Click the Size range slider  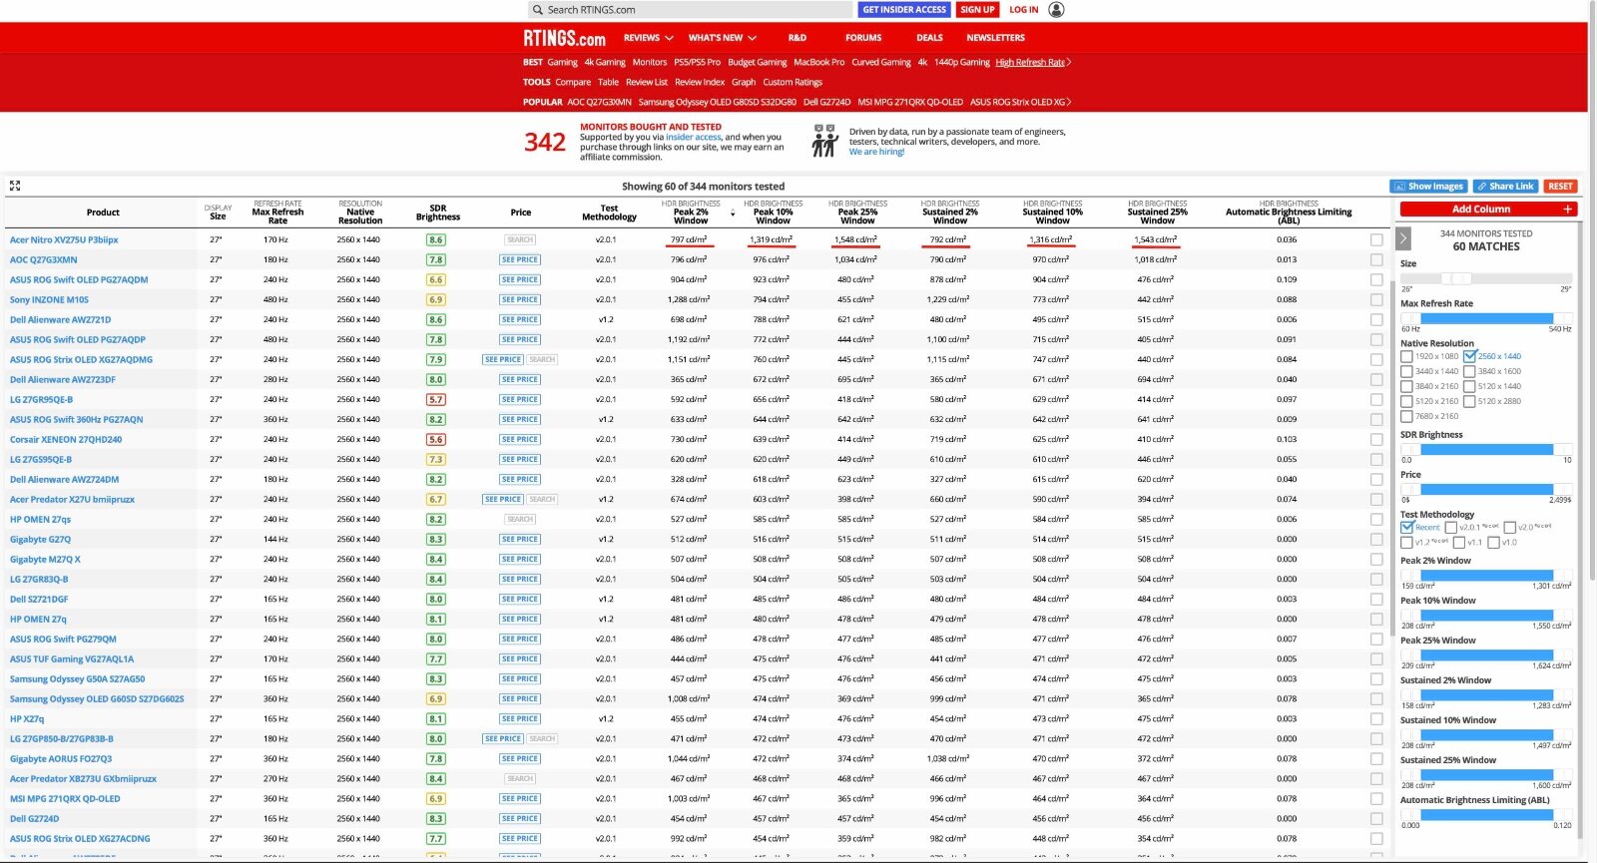point(1486,278)
